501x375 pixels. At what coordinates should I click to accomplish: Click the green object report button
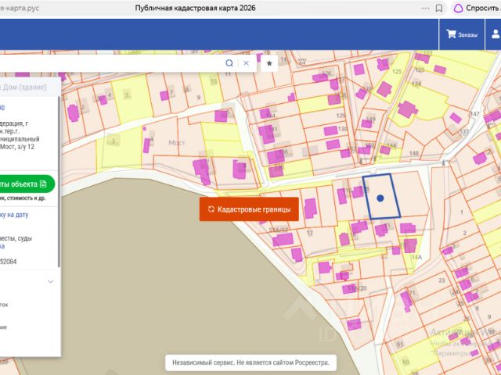27,184
